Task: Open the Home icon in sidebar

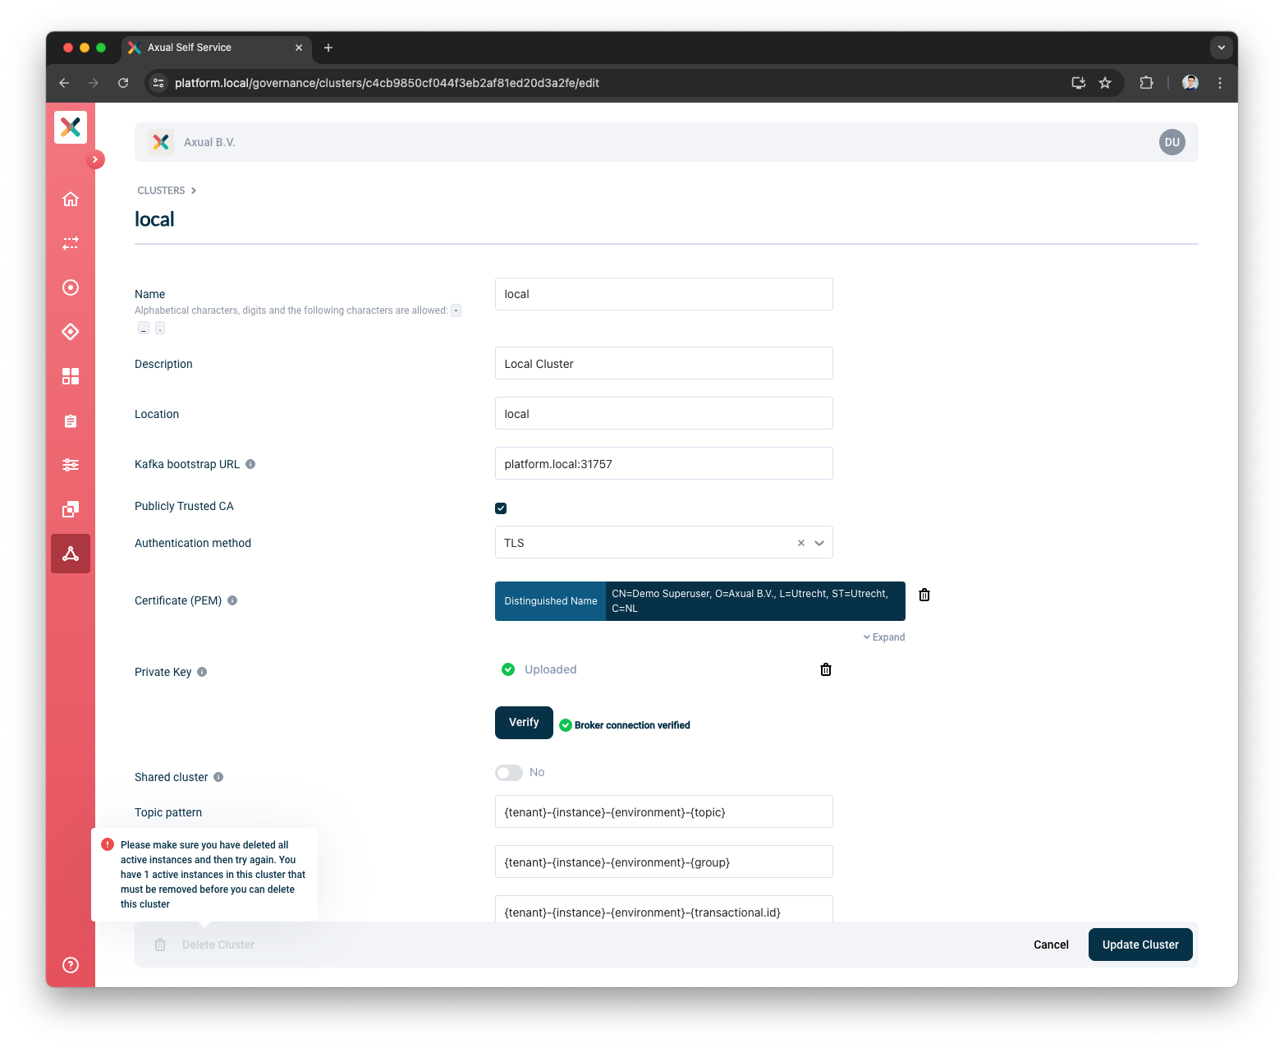Action: [71, 199]
